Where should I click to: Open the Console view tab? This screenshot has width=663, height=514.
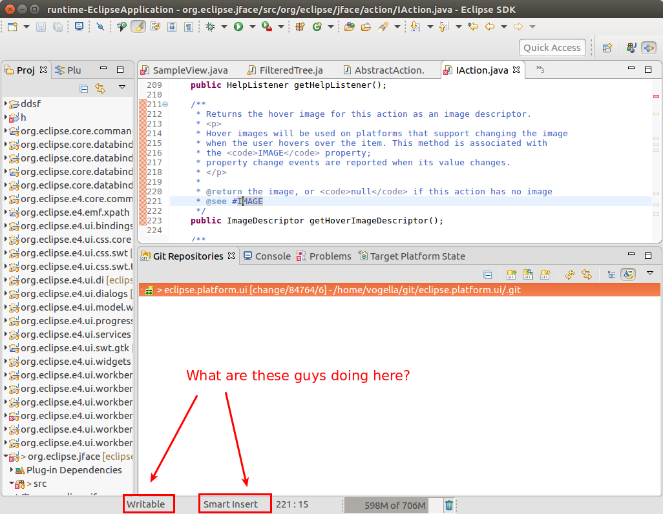point(268,256)
